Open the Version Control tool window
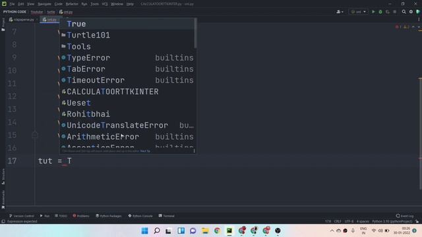This screenshot has width=422, height=237. pos(22,216)
